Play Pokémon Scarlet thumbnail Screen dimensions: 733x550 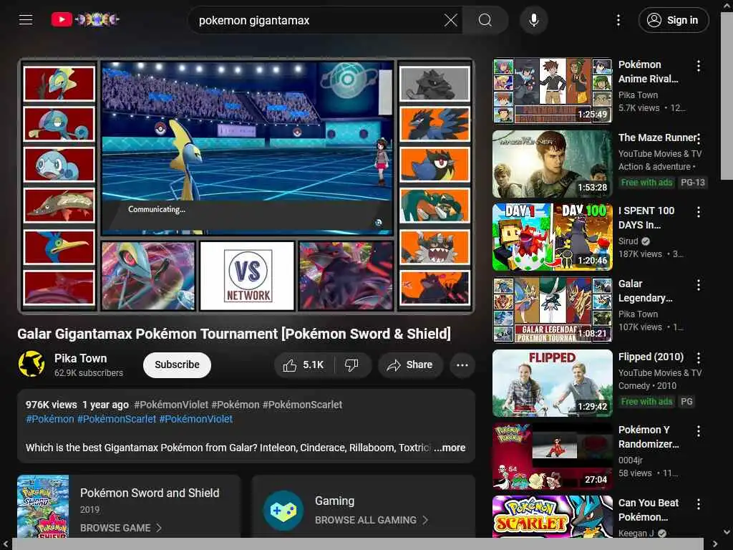click(553, 516)
